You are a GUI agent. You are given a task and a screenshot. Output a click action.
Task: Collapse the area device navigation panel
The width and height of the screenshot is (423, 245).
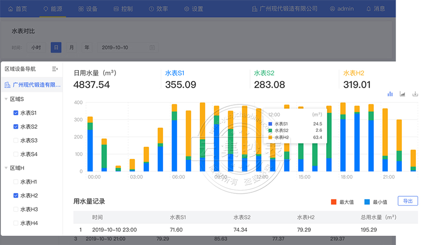point(55,69)
